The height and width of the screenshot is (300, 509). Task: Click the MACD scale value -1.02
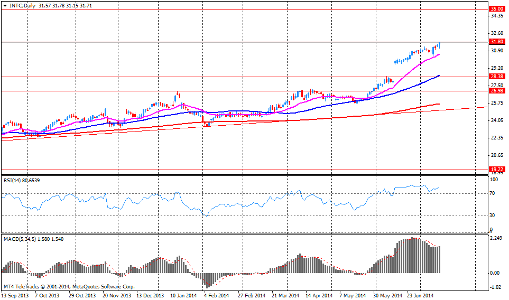tap(496, 287)
